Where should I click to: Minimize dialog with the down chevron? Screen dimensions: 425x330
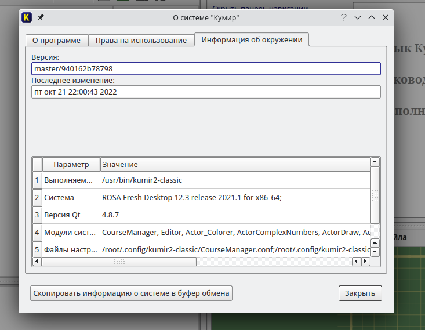(358, 17)
